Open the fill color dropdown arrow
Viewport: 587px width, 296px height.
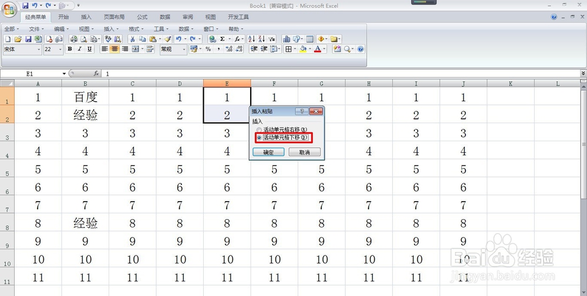(x=309, y=49)
